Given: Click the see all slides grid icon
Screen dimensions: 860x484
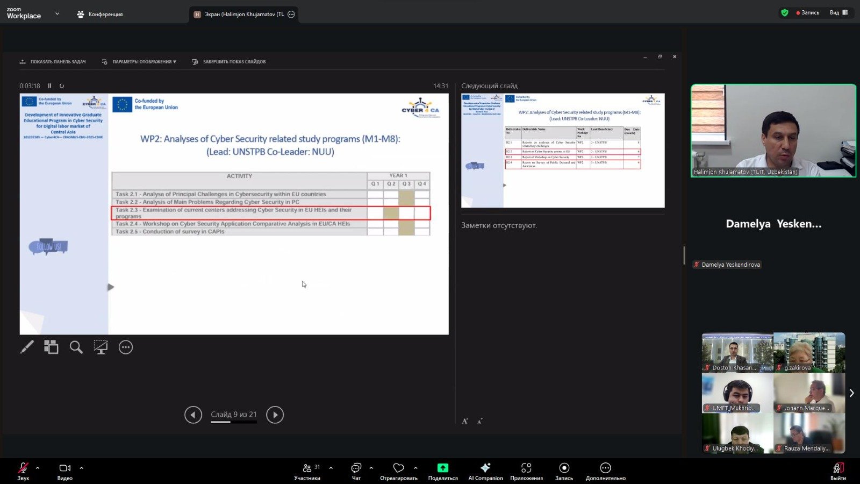Looking at the screenshot, I should click(51, 347).
